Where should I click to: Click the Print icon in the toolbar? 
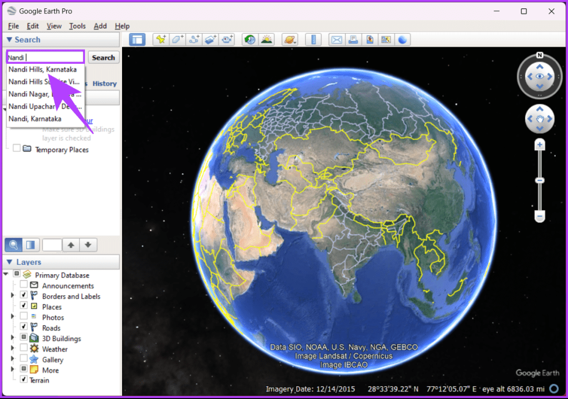(x=353, y=39)
